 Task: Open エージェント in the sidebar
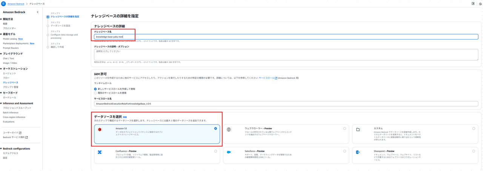tap(9, 73)
